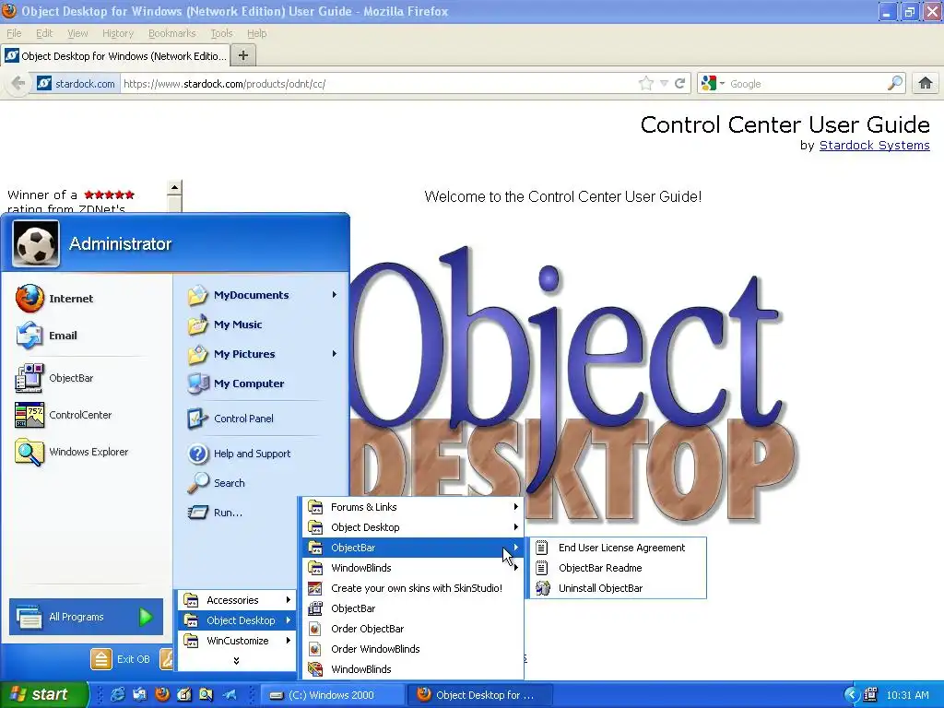Click the Windows start button
The image size is (944, 708).
tap(43, 694)
